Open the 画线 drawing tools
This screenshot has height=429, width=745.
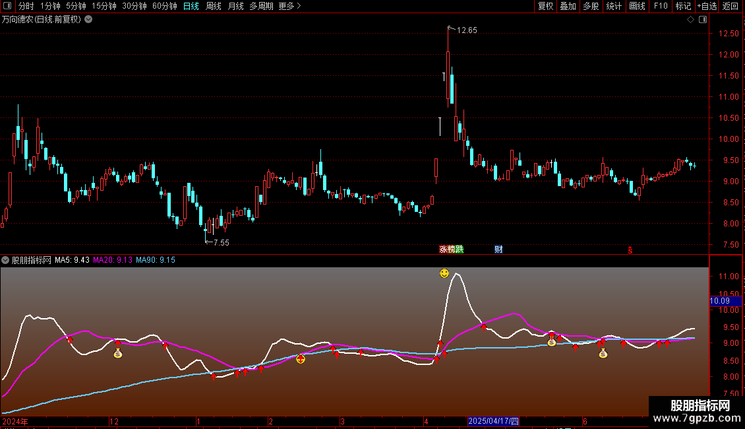tap(637, 6)
